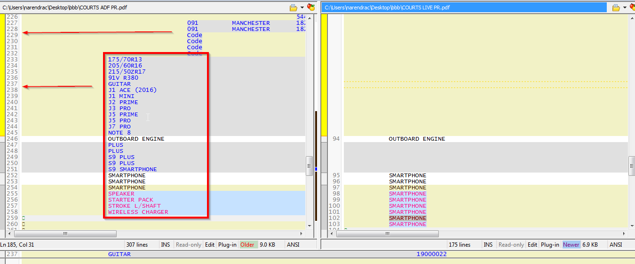Click left pane vertical scrollbar thumb
Screen dimensions: 635x264
[x=310, y=166]
